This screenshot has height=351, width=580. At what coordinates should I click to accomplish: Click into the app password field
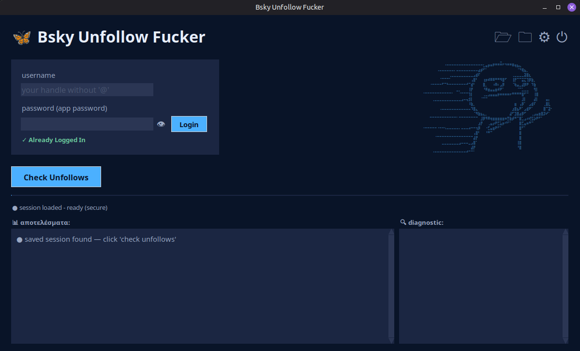pos(87,124)
